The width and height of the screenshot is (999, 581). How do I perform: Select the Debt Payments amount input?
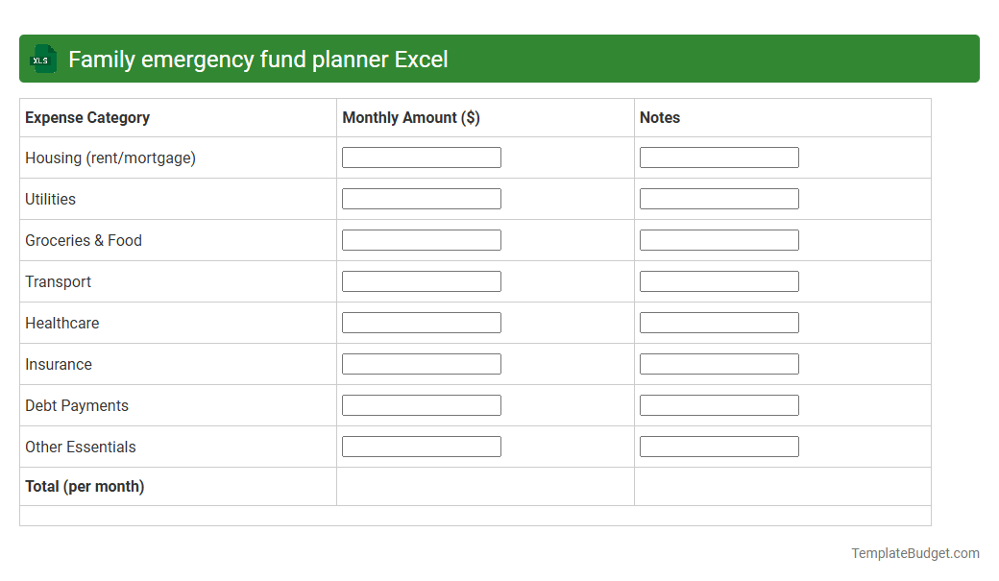[421, 404]
